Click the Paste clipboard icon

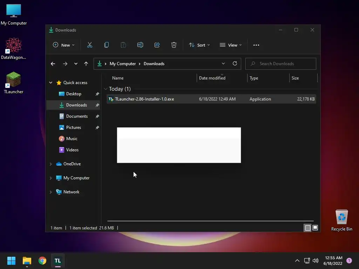(x=123, y=45)
